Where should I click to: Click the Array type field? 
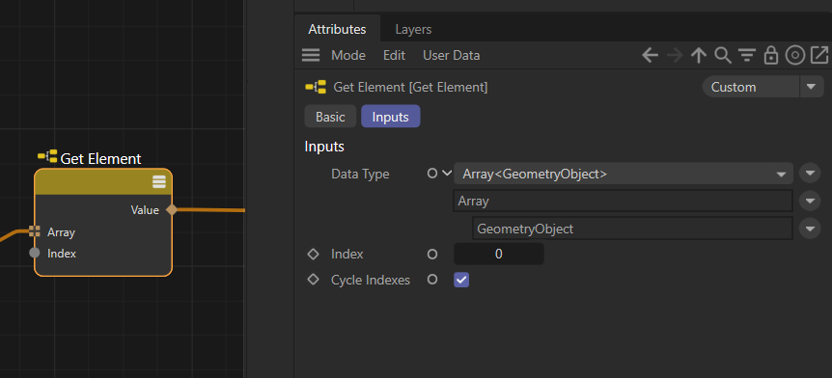623,201
